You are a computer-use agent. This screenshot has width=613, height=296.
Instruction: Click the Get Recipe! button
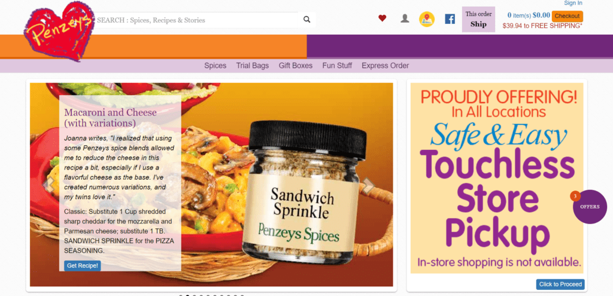tap(83, 266)
